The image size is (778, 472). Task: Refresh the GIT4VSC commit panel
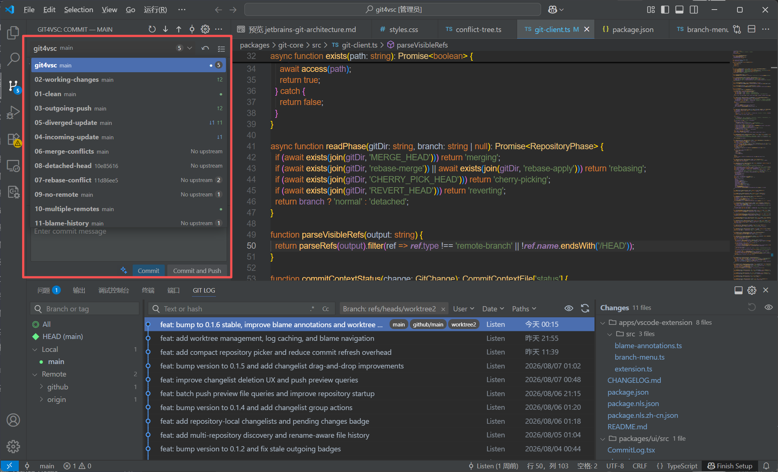pyautogui.click(x=152, y=29)
